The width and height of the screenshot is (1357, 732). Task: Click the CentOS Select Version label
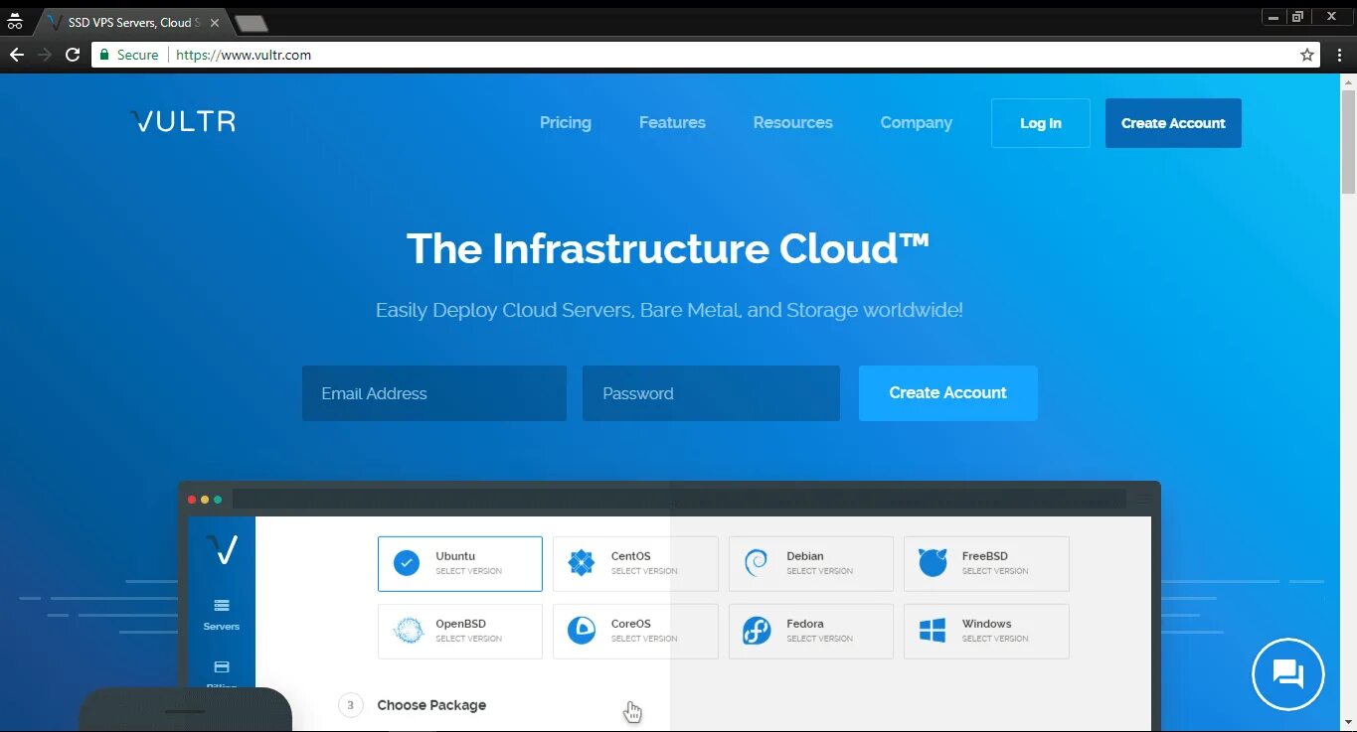point(644,571)
